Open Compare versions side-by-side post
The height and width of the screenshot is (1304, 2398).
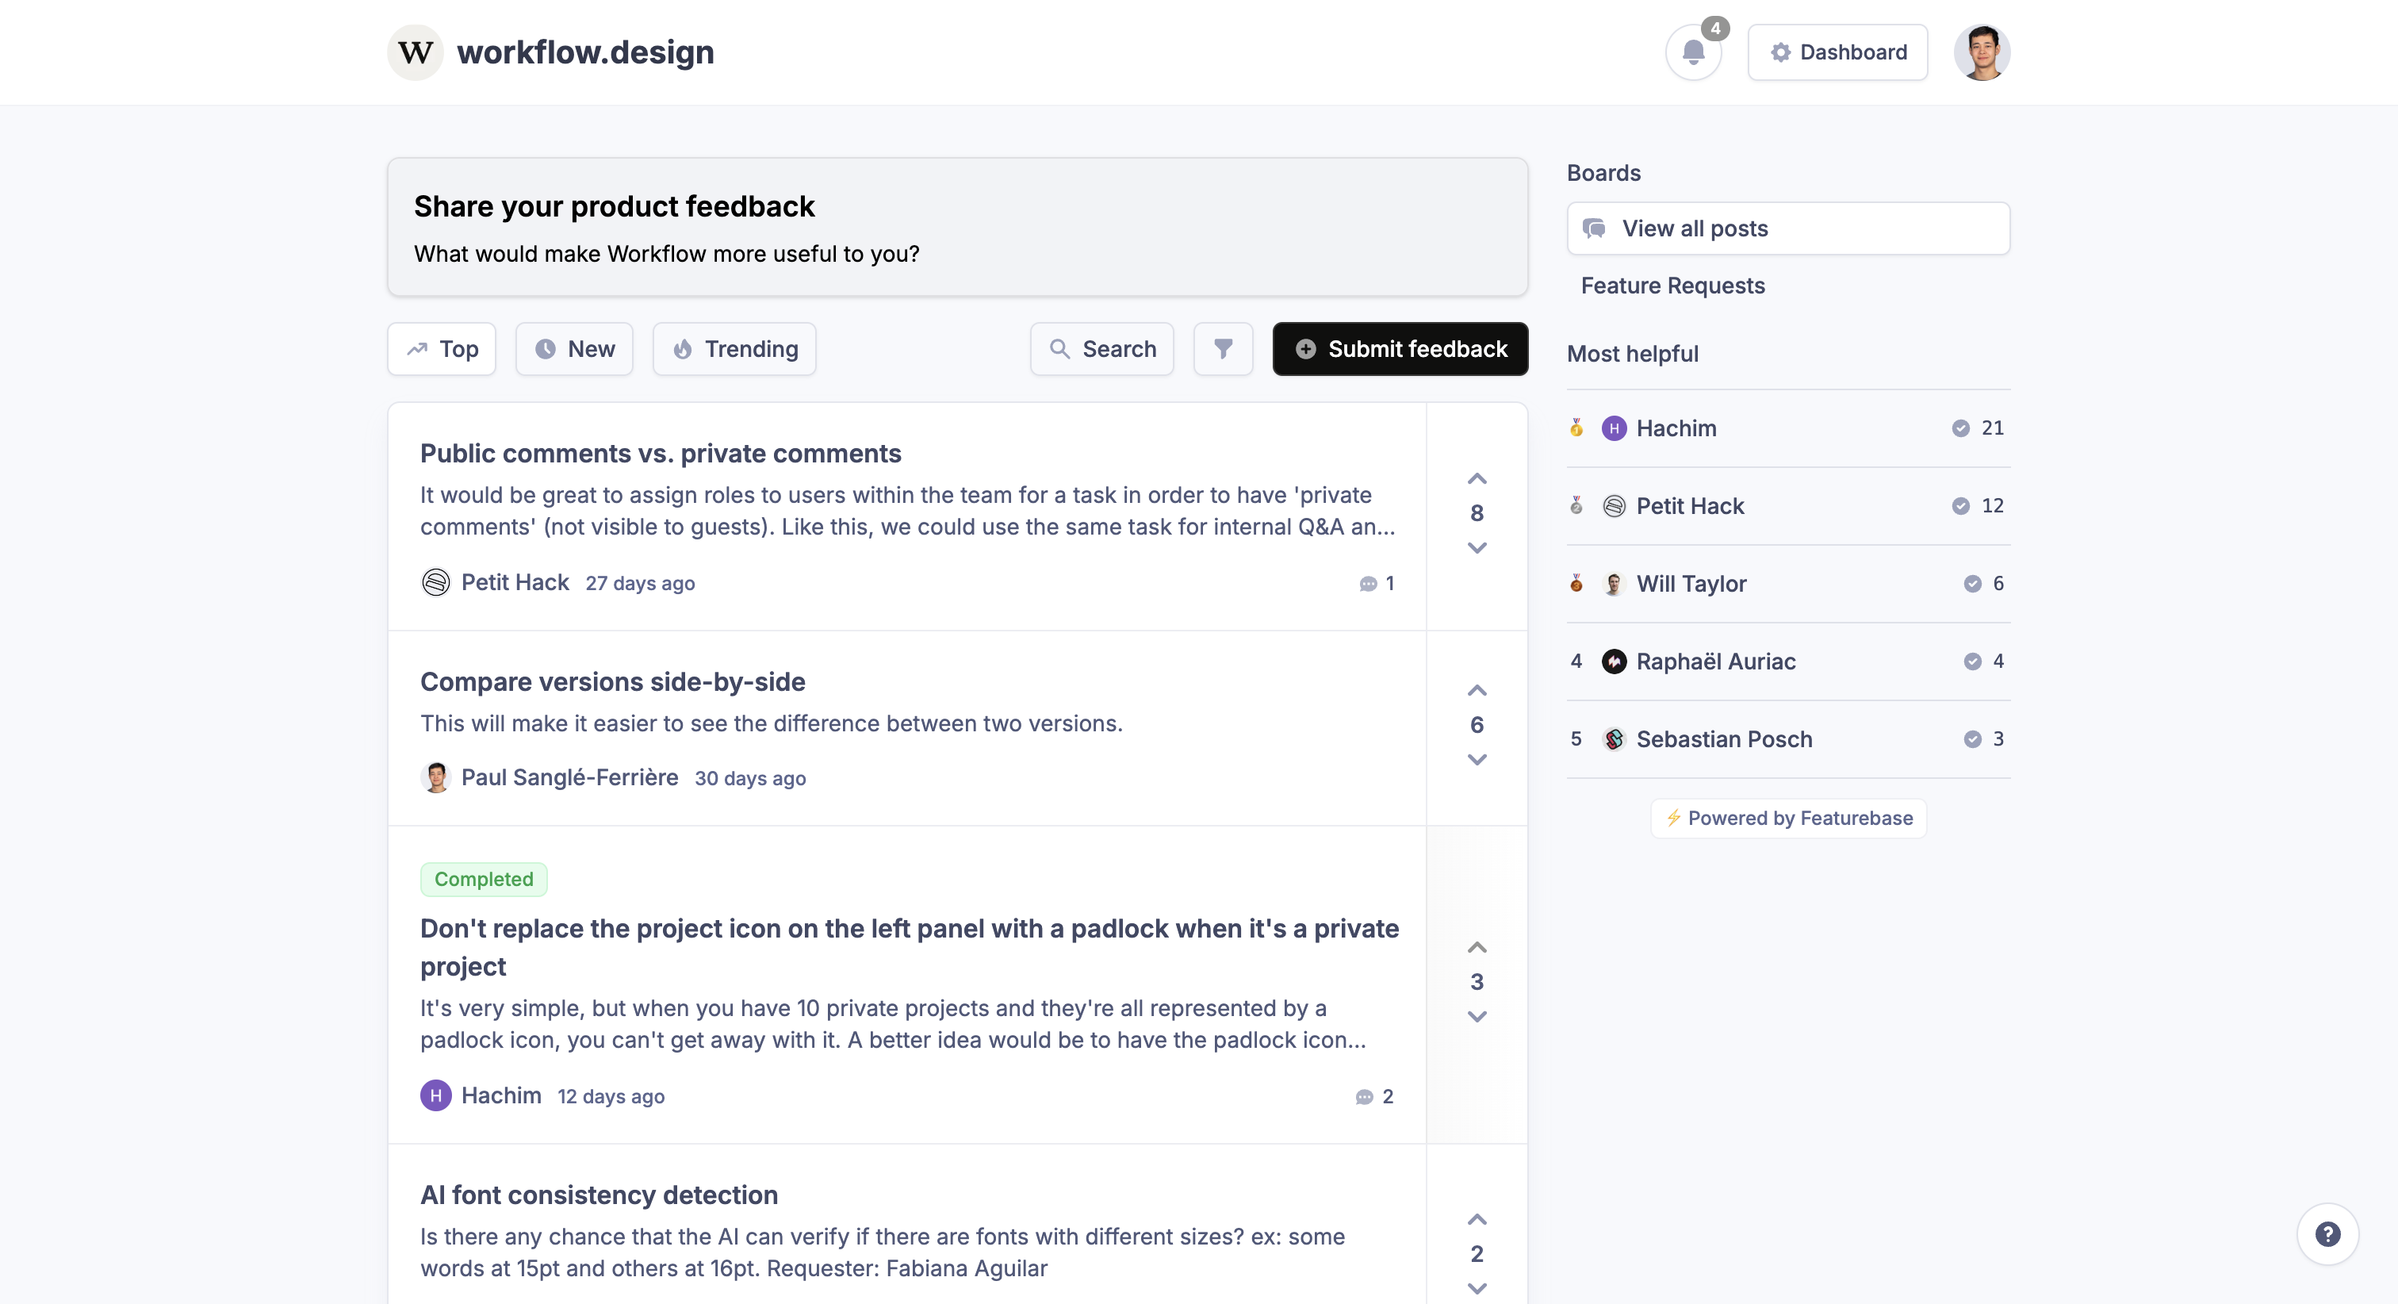click(x=612, y=681)
